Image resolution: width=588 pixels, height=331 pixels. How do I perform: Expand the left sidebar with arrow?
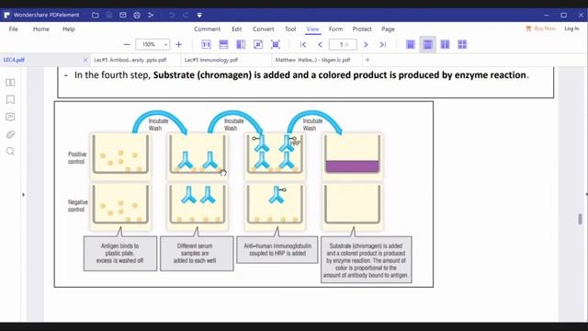click(23, 195)
